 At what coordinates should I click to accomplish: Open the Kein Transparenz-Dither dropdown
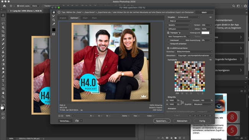point(179,36)
